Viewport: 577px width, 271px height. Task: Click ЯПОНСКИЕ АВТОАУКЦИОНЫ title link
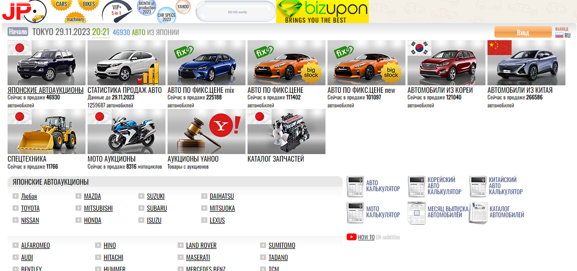46,90
